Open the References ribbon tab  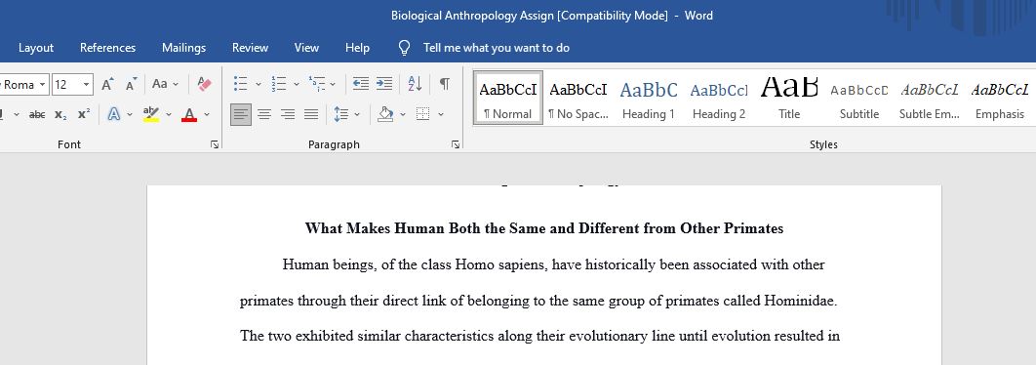tap(107, 48)
